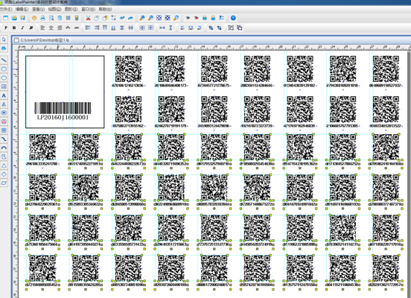Click the align text left icon
This screenshot has width=411, height=298.
pyautogui.click(x=42, y=28)
